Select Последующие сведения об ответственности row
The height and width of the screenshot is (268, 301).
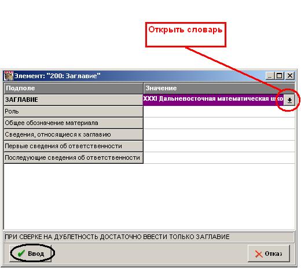point(74,157)
